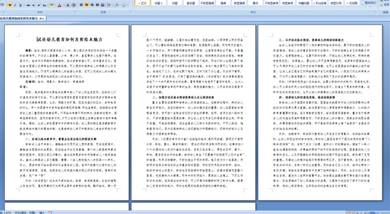Open underline style dropdown arrow
390x214 pixels.
(x=24, y=5)
